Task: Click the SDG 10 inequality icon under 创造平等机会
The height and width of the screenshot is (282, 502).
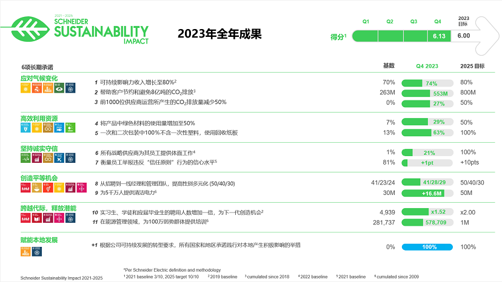Action: click(x=82, y=188)
